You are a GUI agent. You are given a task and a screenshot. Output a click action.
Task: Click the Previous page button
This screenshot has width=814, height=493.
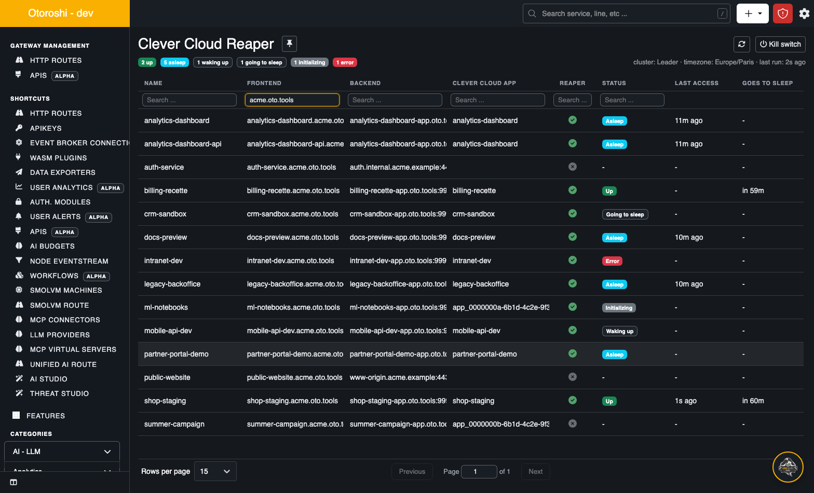point(412,471)
